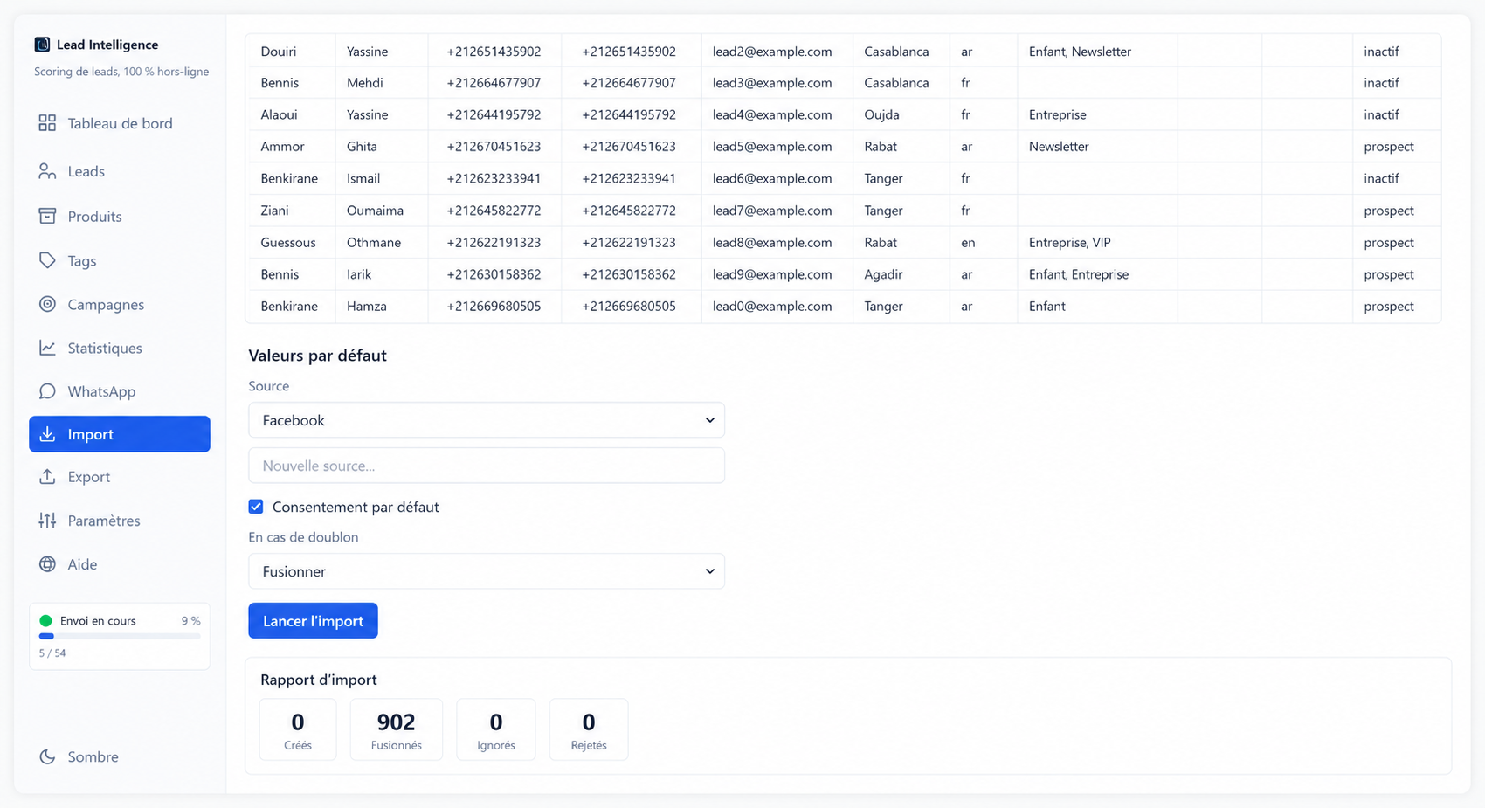This screenshot has width=1485, height=808.
Task: Open the Statistiques page
Action: coord(120,348)
